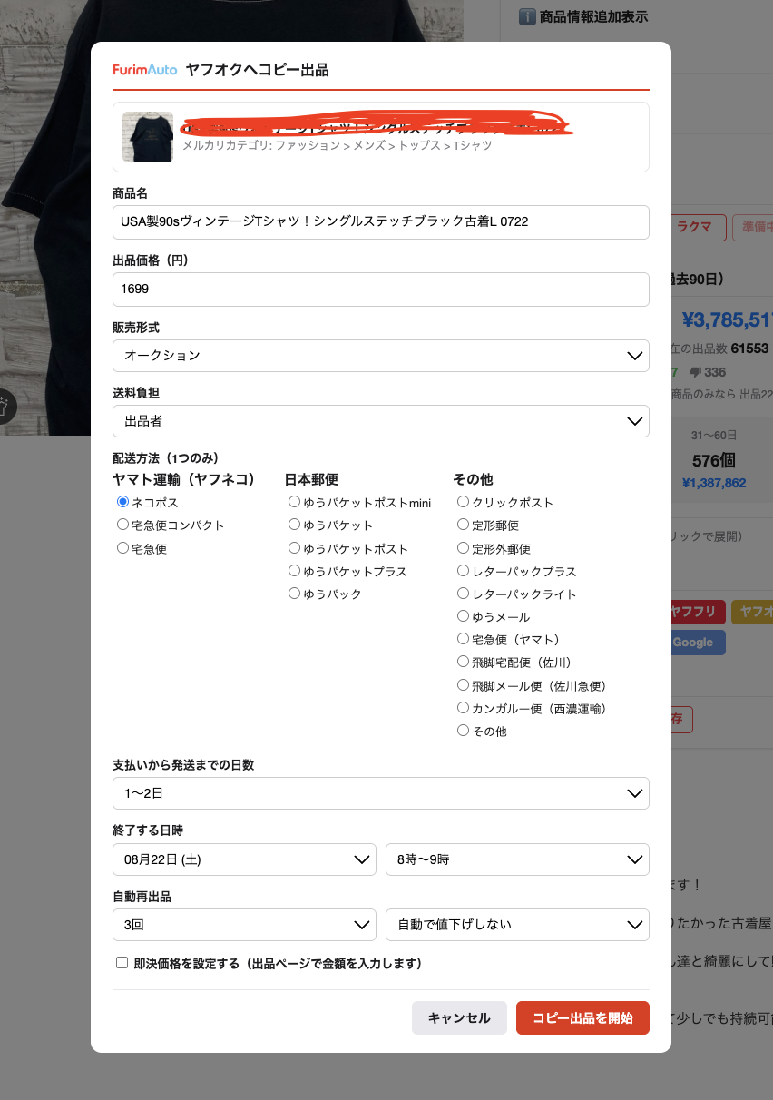The width and height of the screenshot is (773, 1100).
Task: Select カンガルー便（西濃運輸） option
Action: (463, 708)
